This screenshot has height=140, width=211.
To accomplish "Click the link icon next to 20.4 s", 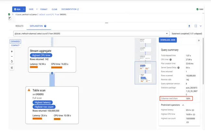I will point(193,110).
